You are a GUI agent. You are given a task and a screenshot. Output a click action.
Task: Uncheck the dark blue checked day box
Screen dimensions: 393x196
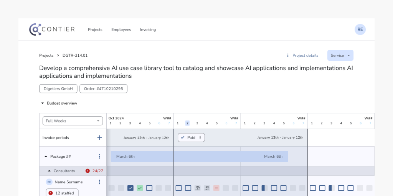(x=130, y=188)
